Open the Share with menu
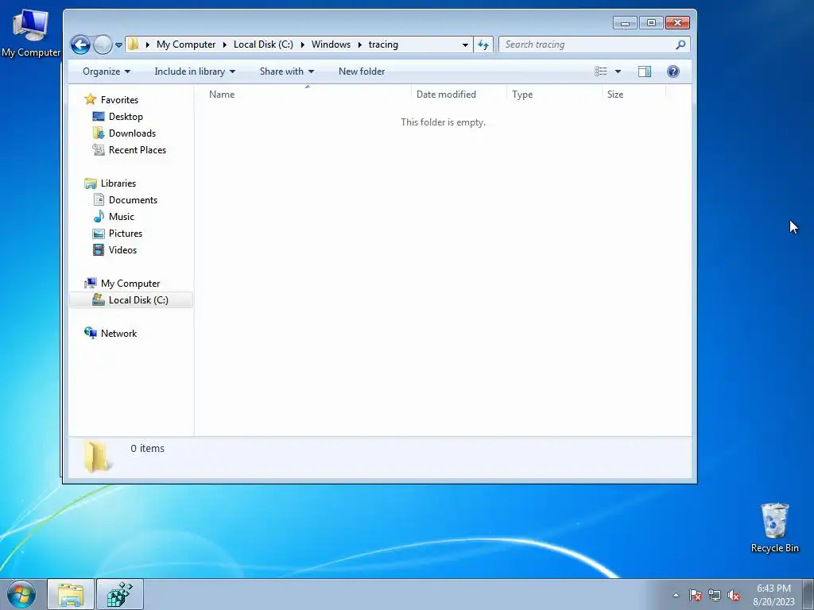The width and height of the screenshot is (814, 610). click(x=286, y=71)
